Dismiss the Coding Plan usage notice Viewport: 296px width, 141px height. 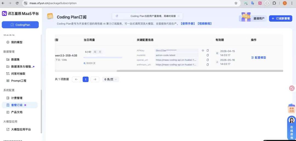click(x=179, y=16)
